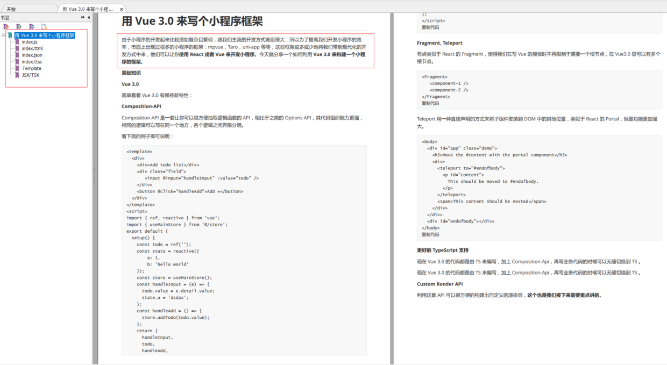The height and width of the screenshot is (365, 667).
Task: Click the code line import { ref, reactive } from 'vue';
Action: click(173, 218)
